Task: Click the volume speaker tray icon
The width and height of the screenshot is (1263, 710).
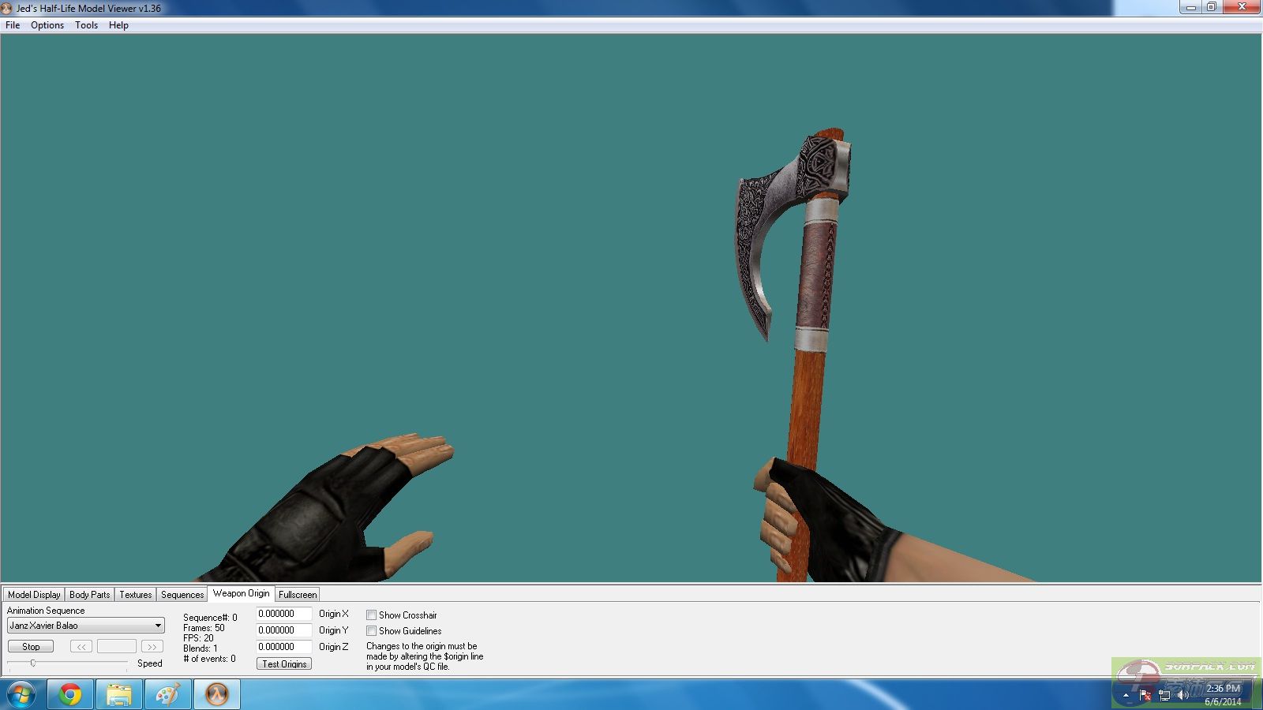Action: [1182, 695]
